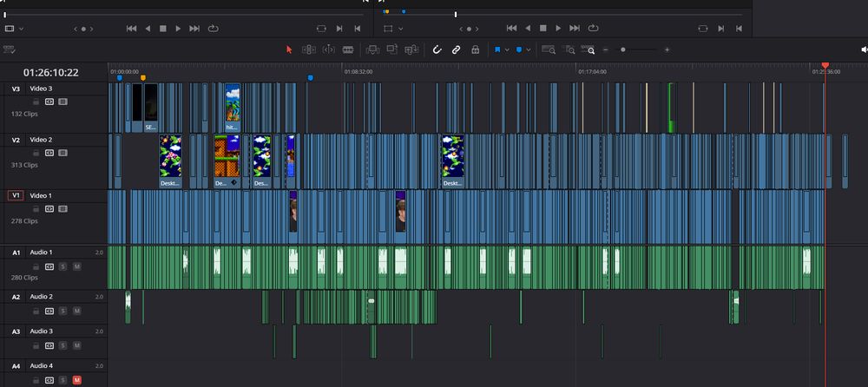
Task: Click the orange marker on timeline ruler
Action: [x=143, y=78]
